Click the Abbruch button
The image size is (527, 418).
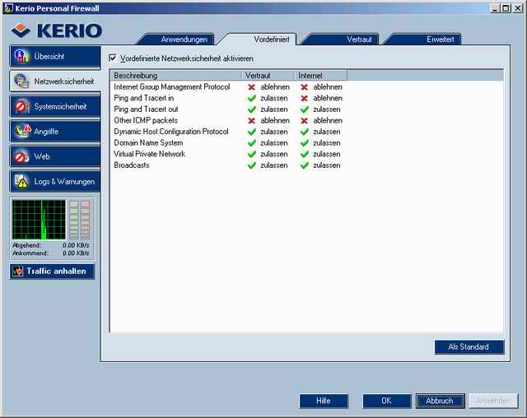(x=440, y=401)
